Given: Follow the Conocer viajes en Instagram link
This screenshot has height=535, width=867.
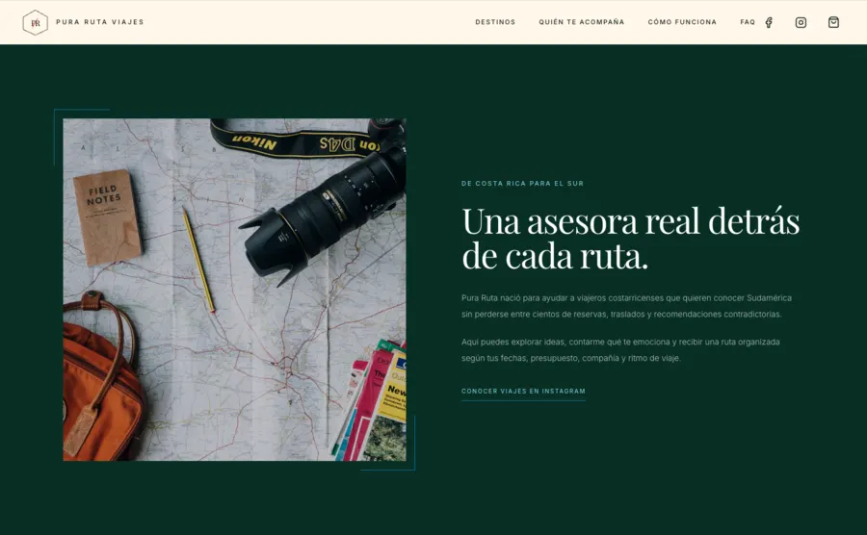Looking at the screenshot, I should [523, 392].
